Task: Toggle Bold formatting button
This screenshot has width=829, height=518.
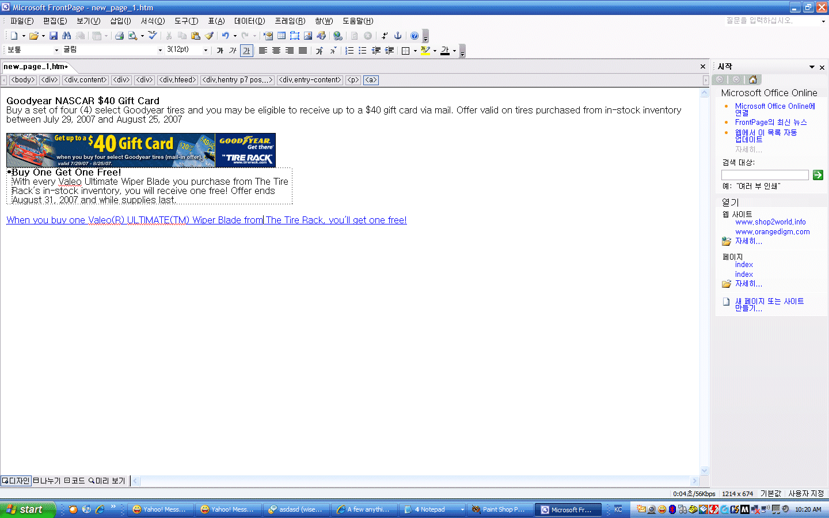Action: tap(220, 51)
